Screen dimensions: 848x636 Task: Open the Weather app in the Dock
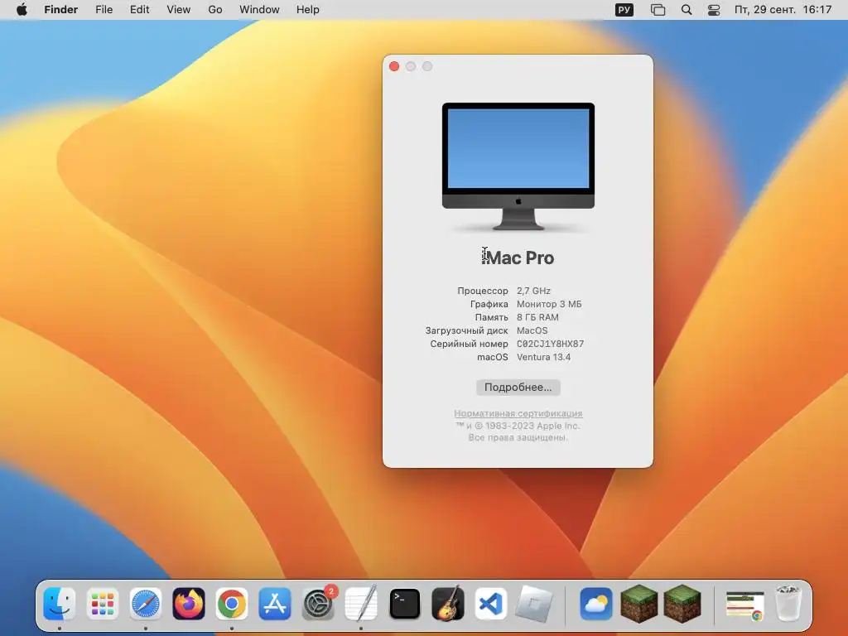(x=596, y=604)
